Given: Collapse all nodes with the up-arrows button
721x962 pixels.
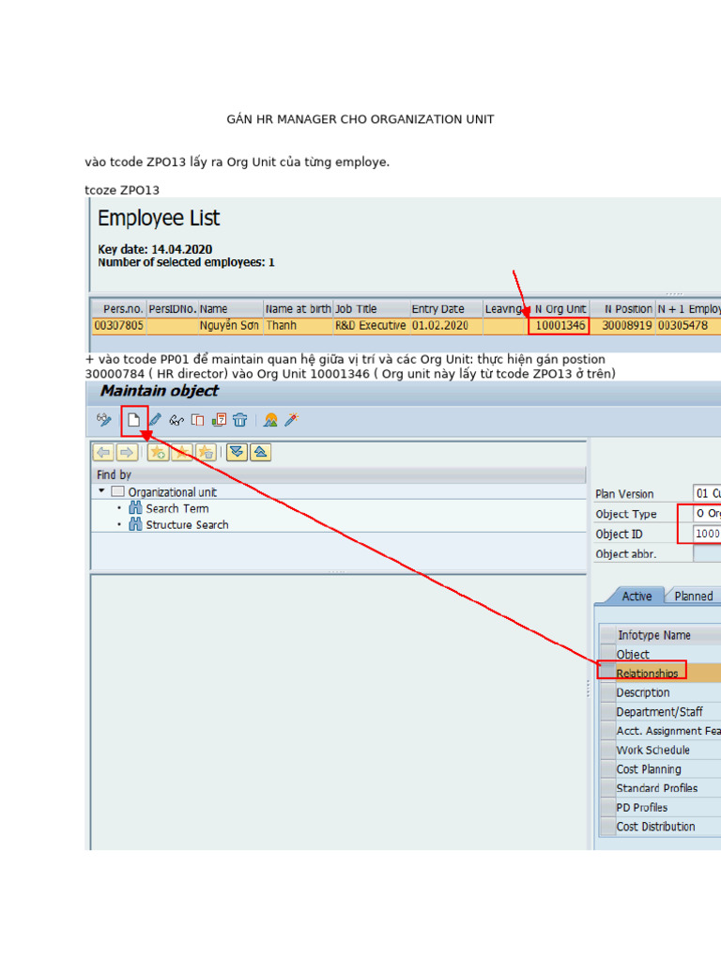Looking at the screenshot, I should (x=261, y=453).
